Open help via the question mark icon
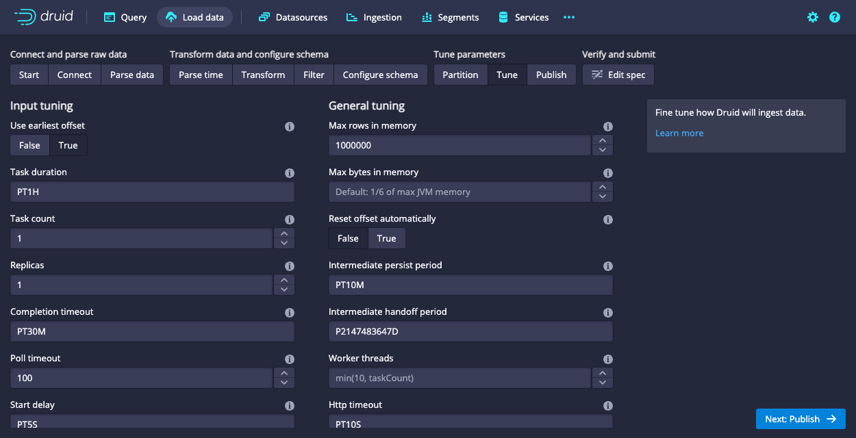Screen dimensions: 856x438 [835, 17]
